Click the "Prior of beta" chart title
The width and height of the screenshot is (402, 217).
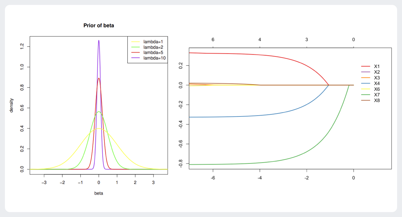pos(99,26)
